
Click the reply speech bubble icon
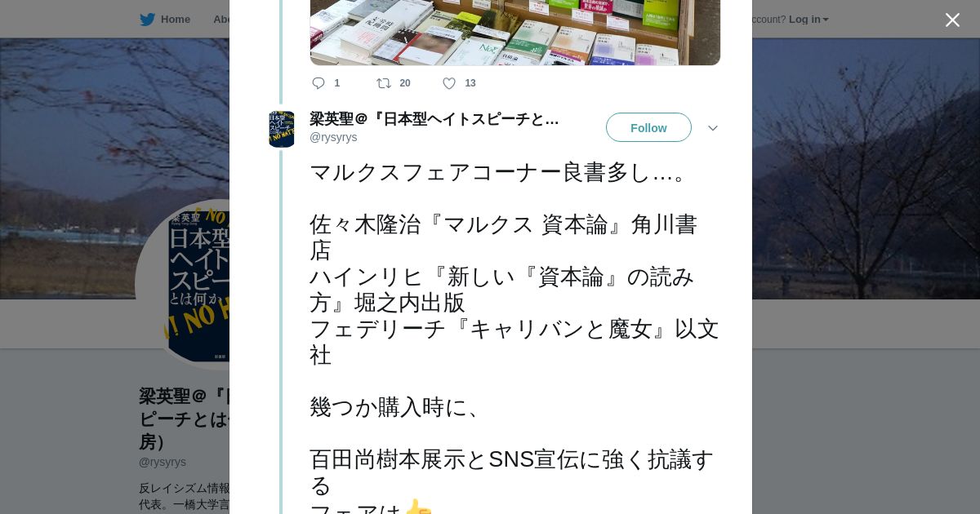pos(318,83)
